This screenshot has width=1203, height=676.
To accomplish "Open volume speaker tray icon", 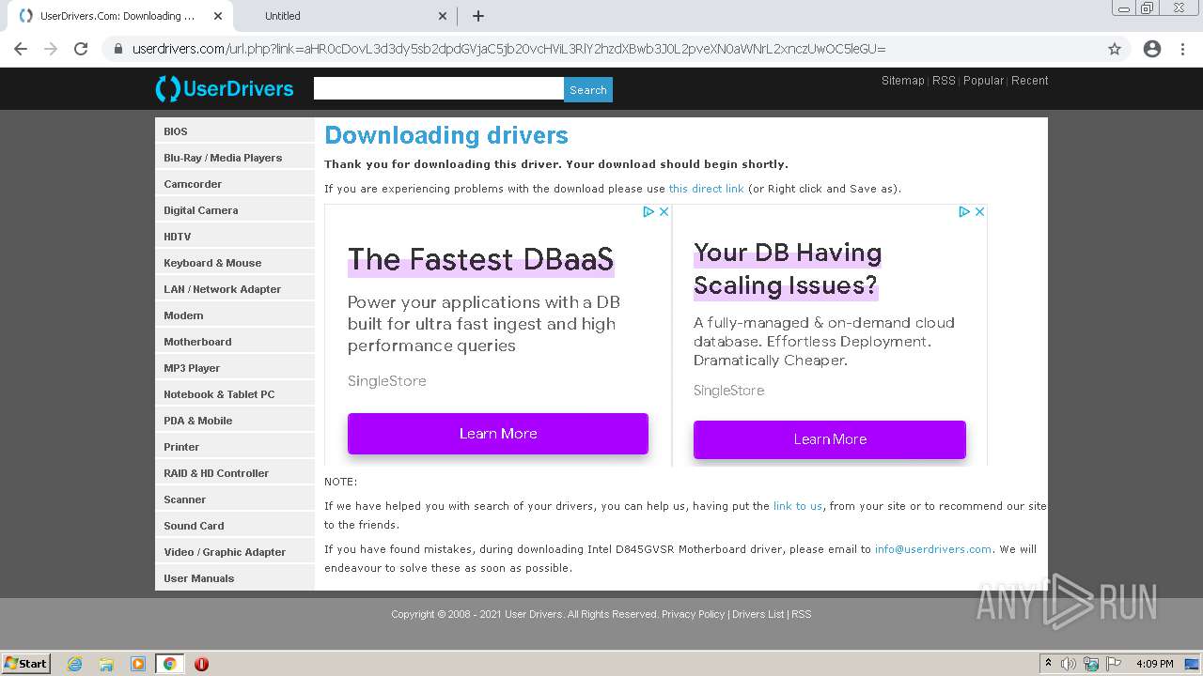I will click(1069, 664).
